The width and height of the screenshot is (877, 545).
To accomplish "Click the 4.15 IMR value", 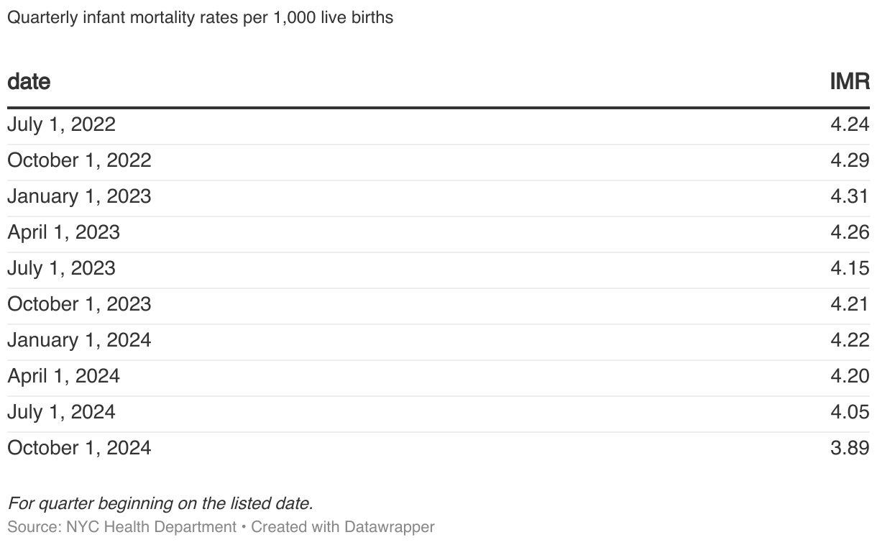I will click(x=850, y=268).
